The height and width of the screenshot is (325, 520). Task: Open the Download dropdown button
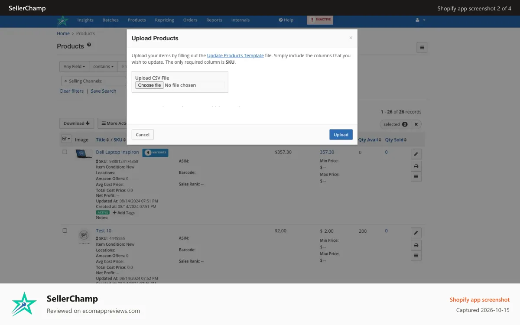coord(77,123)
